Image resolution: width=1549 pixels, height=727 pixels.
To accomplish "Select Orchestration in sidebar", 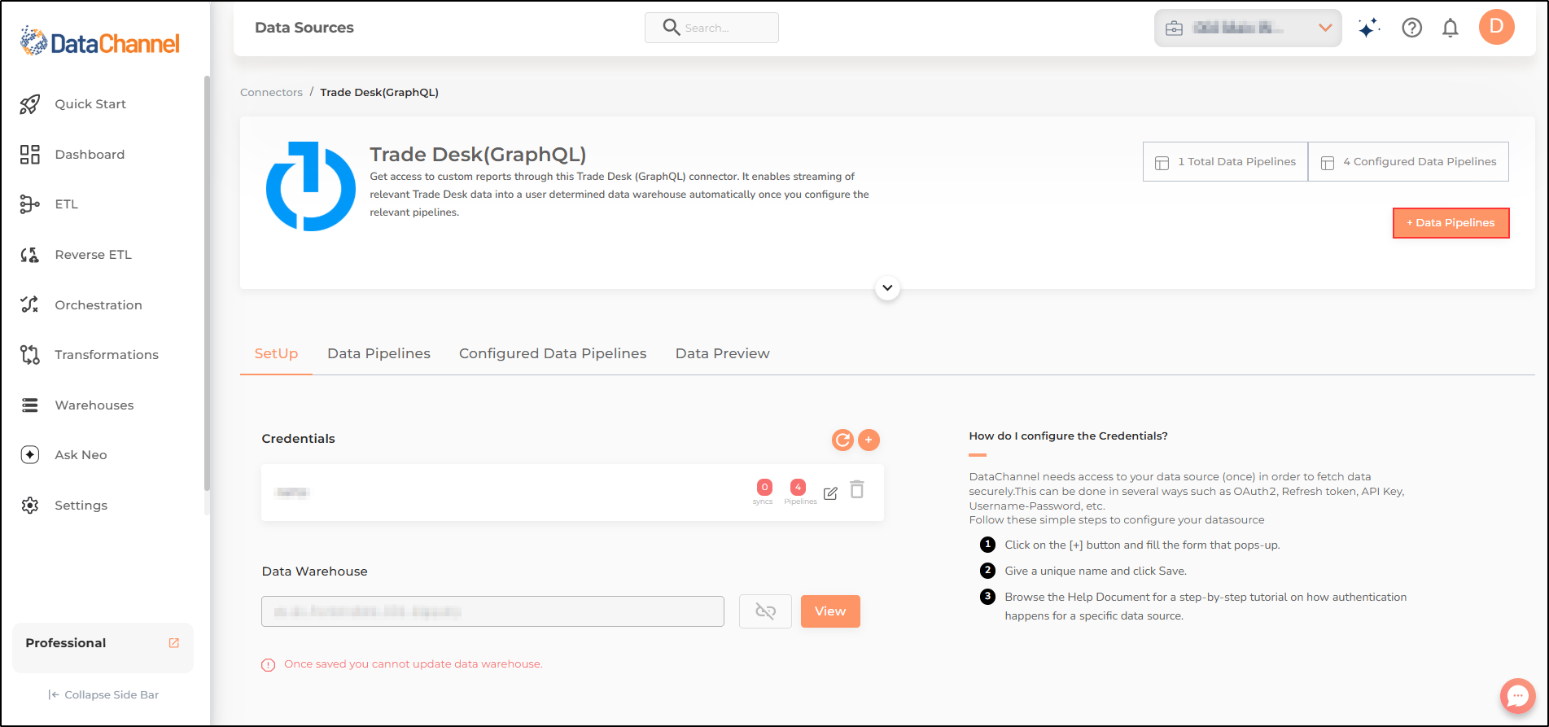I will (x=98, y=305).
